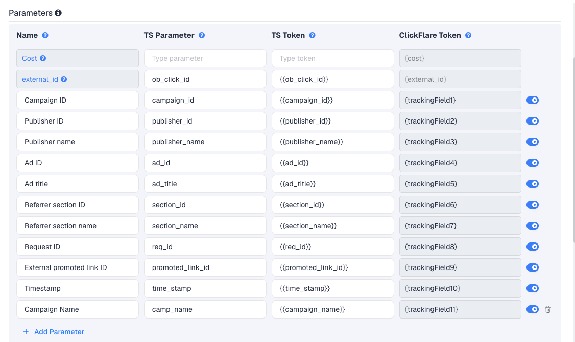Click the page vertical scrollbar

coord(574,150)
